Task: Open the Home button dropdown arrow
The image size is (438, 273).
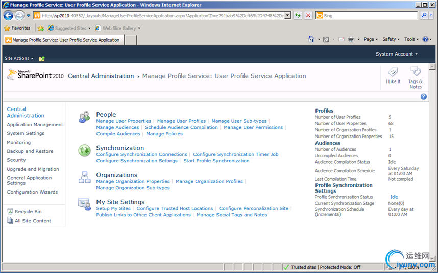Action: 319,39
